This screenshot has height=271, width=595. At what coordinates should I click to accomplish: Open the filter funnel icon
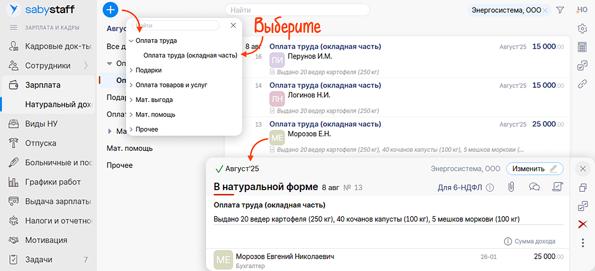[560, 10]
